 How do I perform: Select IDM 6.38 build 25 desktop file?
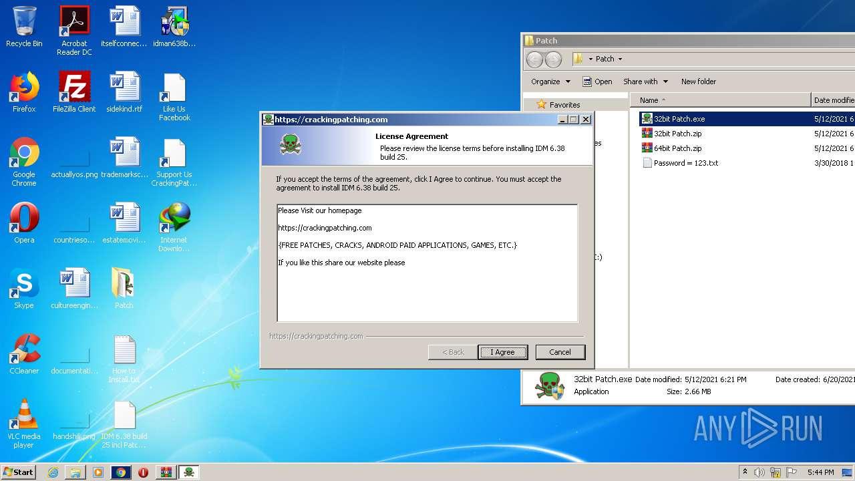124,424
